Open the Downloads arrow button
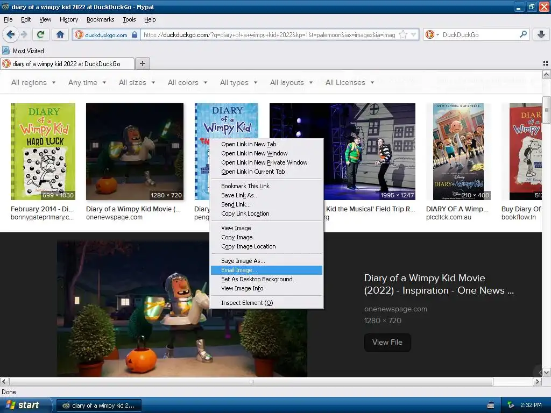 (541, 34)
